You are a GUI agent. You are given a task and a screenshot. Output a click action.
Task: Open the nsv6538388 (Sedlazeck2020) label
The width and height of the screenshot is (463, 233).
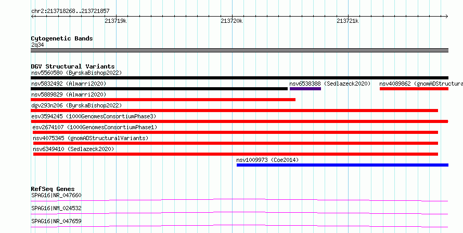pyautogui.click(x=330, y=84)
